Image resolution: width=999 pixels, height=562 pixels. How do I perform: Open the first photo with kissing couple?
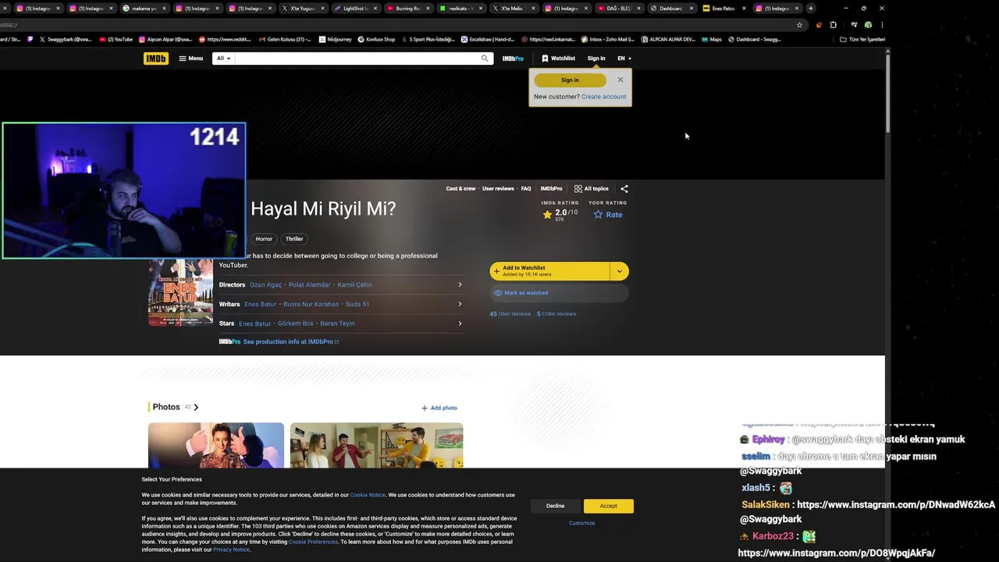(216, 445)
